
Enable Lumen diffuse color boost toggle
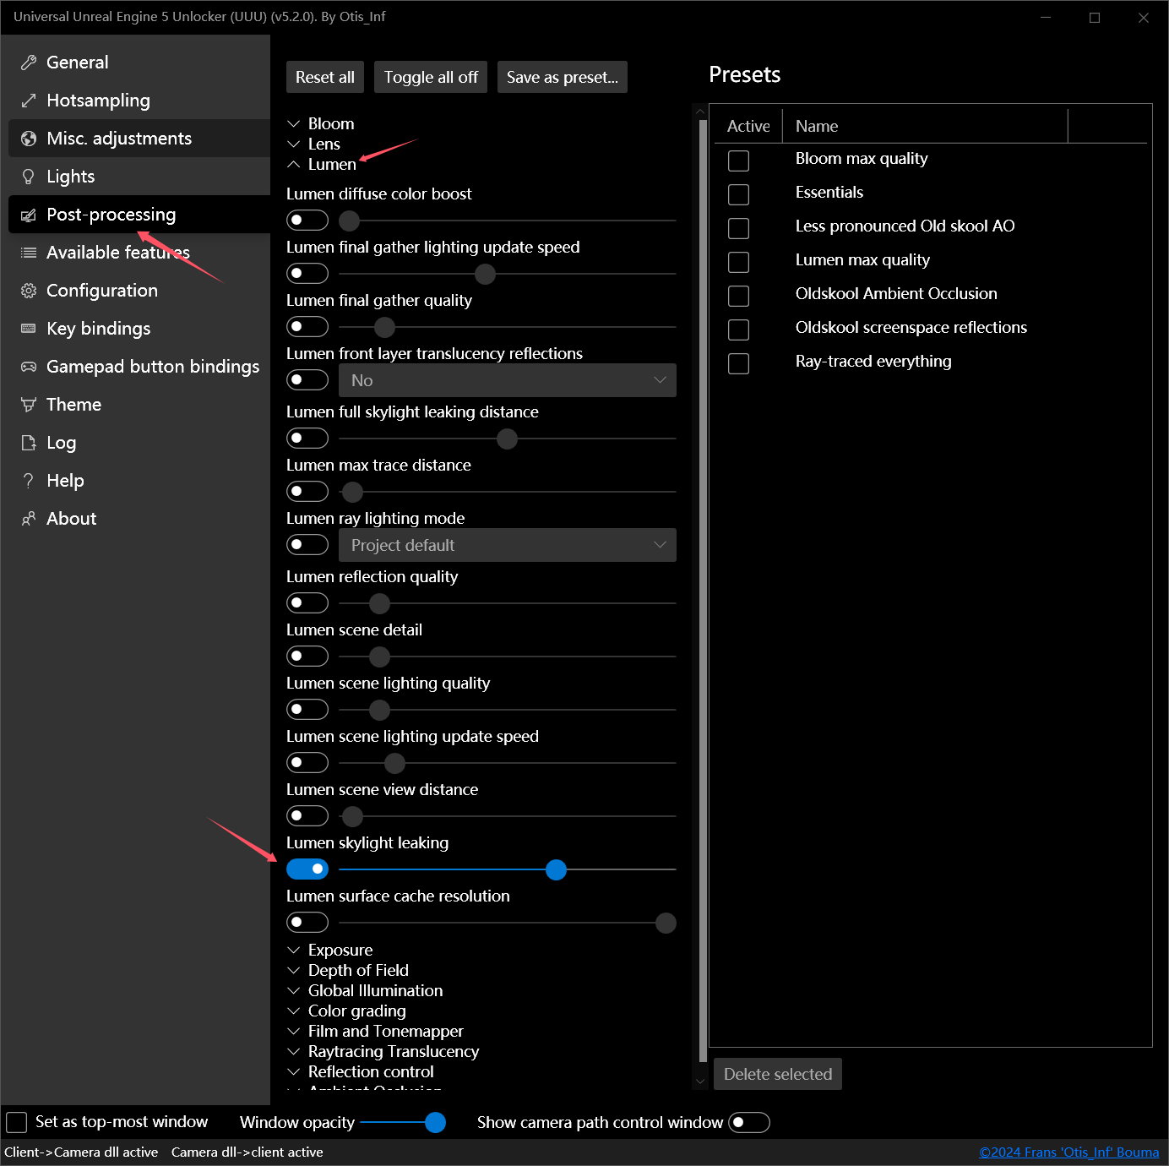pos(307,221)
